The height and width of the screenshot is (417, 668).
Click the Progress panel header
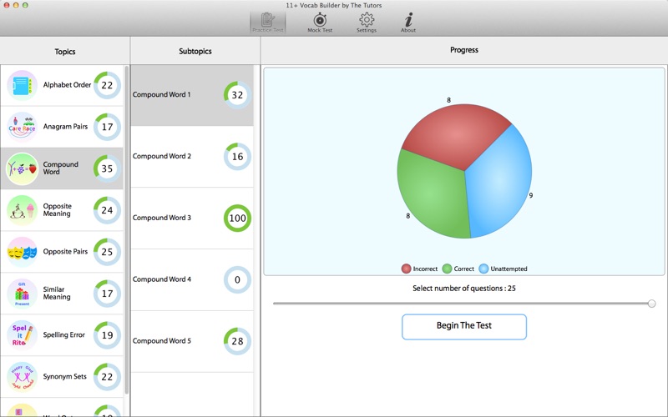464,50
